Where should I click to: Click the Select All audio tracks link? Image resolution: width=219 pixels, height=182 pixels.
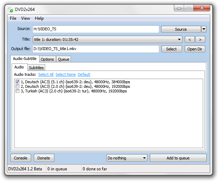point(46,74)
